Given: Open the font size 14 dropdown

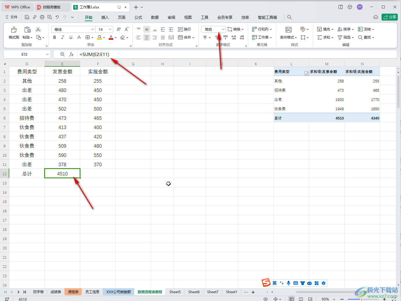Looking at the screenshot, I should (x=110, y=29).
